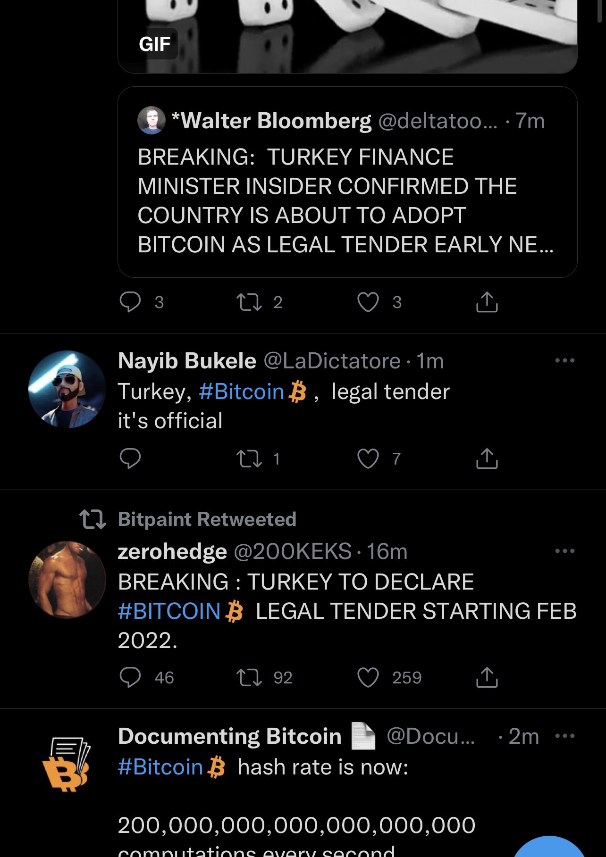View Nayib Bukele's profile picture
Image resolution: width=606 pixels, height=857 pixels.
[x=67, y=389]
